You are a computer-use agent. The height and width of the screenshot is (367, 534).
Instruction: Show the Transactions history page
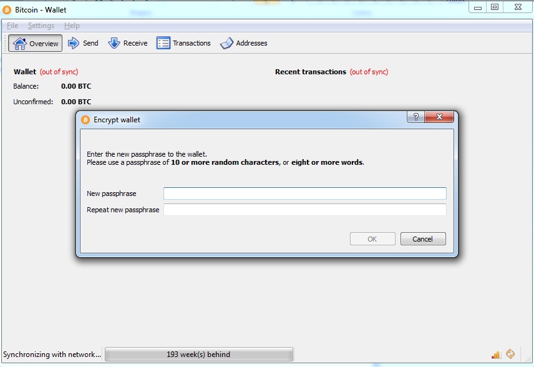pos(183,43)
